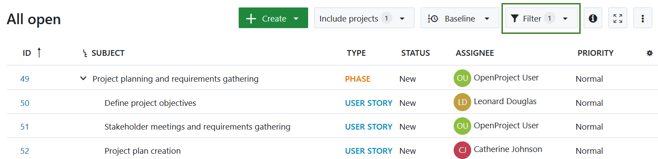658x159 pixels.
Task: Open the three-dot more menu
Action: click(643, 18)
